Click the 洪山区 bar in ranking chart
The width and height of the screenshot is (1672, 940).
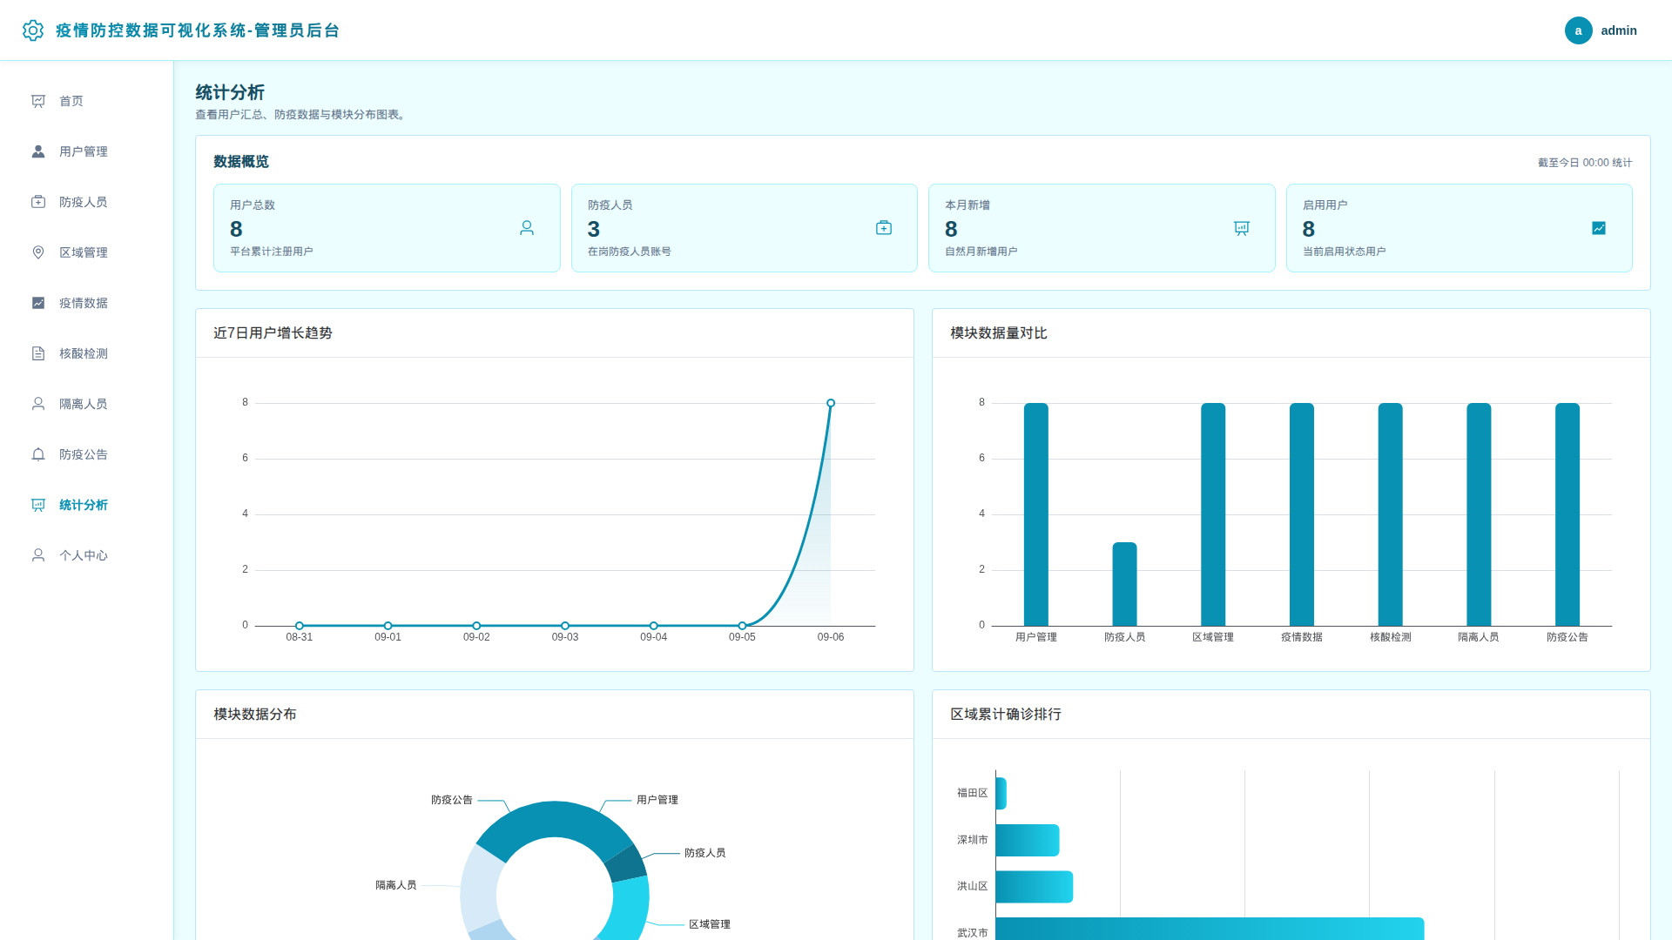tap(1035, 887)
